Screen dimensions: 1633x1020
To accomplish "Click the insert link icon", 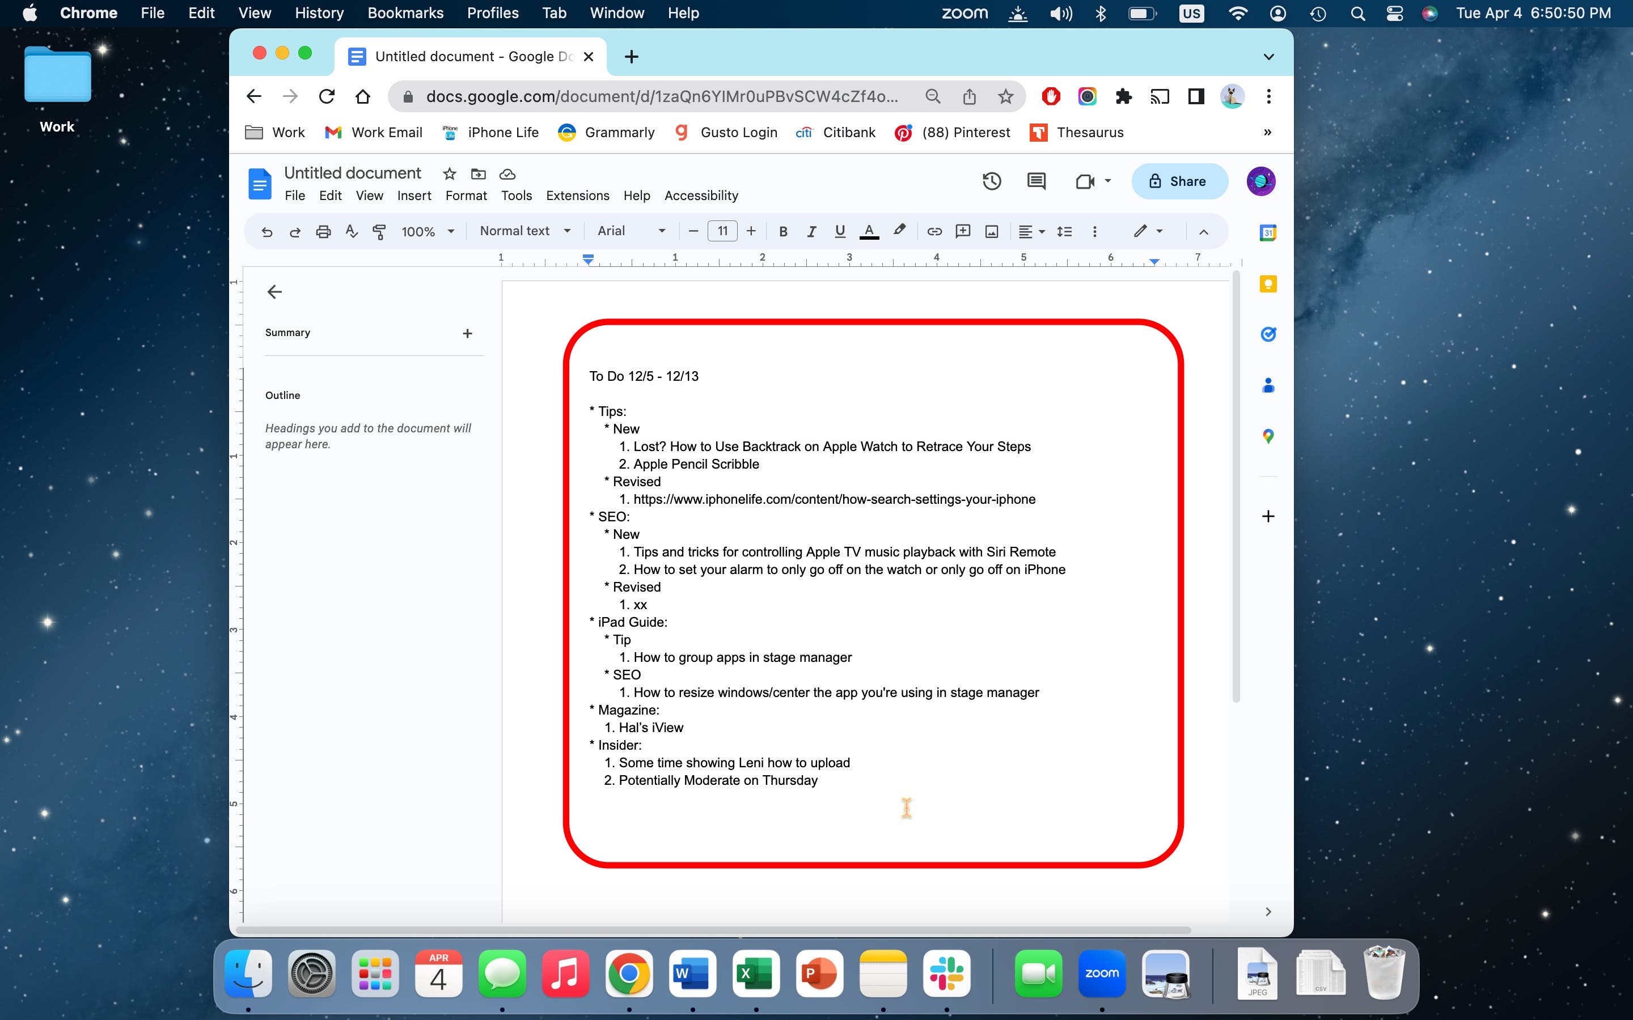I will click(x=934, y=231).
